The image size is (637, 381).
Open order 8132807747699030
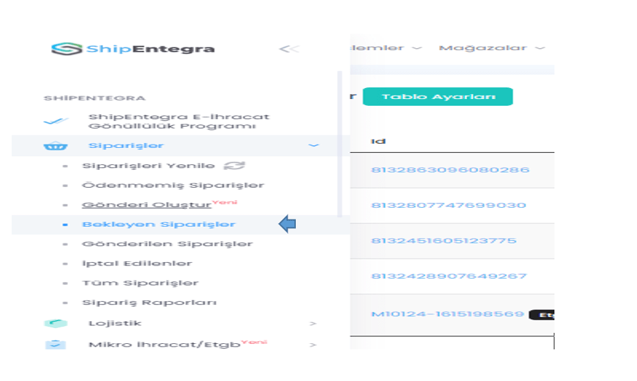click(x=449, y=205)
